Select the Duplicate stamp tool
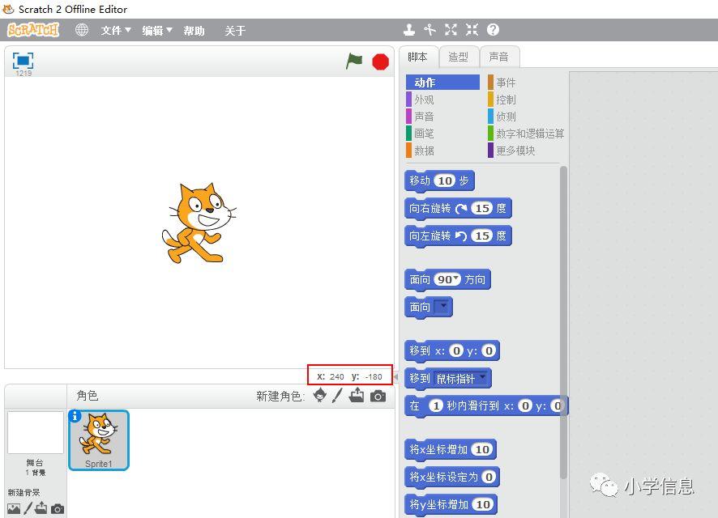This screenshot has width=718, height=518. coord(409,30)
